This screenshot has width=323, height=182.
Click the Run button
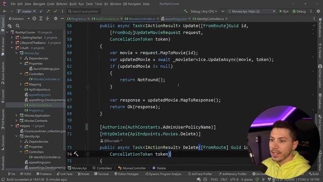284,11
